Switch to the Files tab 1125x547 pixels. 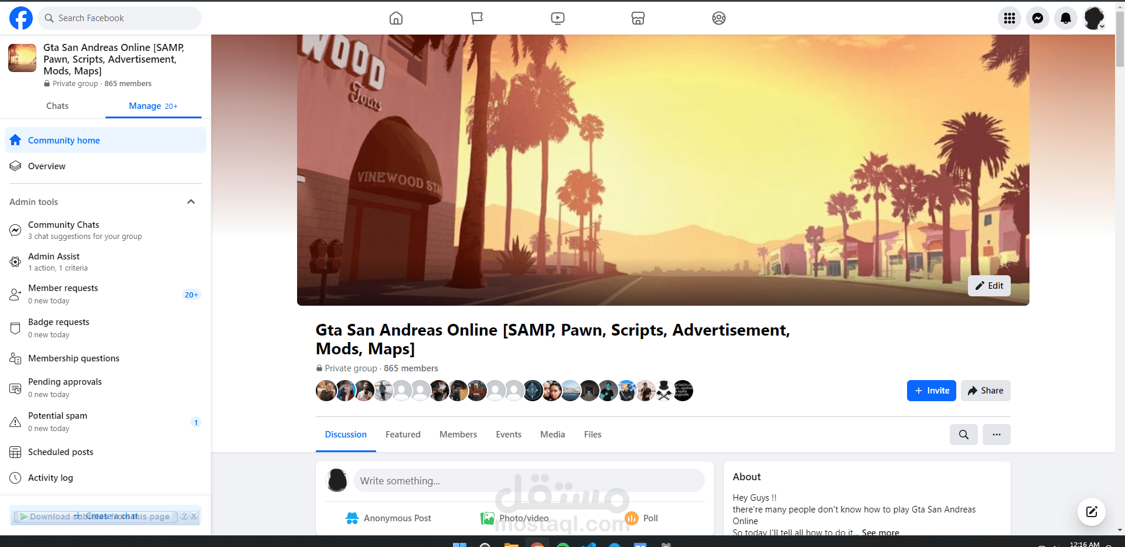pos(592,435)
